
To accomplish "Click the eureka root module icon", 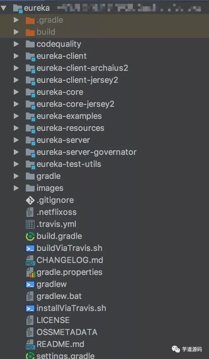I will click(18, 9).
